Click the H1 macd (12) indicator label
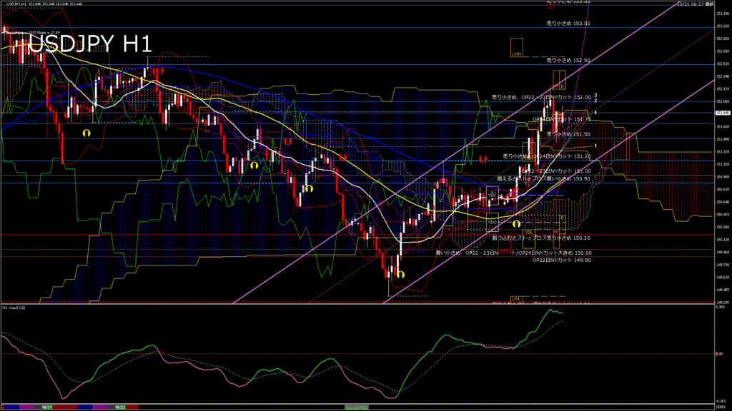This screenshot has height=411, width=732. point(14,308)
